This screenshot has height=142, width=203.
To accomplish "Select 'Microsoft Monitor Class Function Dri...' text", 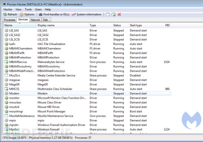I will pyautogui.click(x=62, y=98).
